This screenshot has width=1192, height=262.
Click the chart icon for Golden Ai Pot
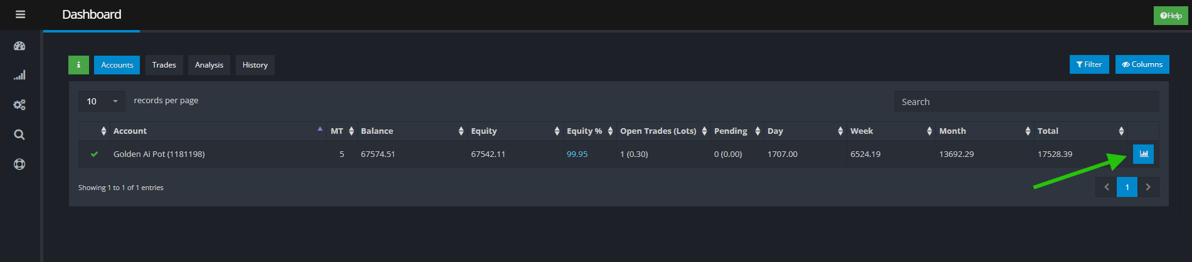pyautogui.click(x=1143, y=154)
